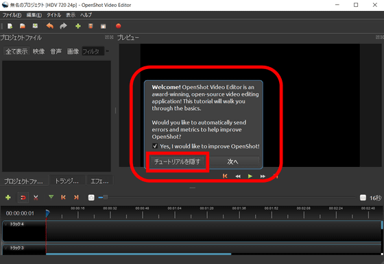Click the fast-forward preview control

point(263,176)
